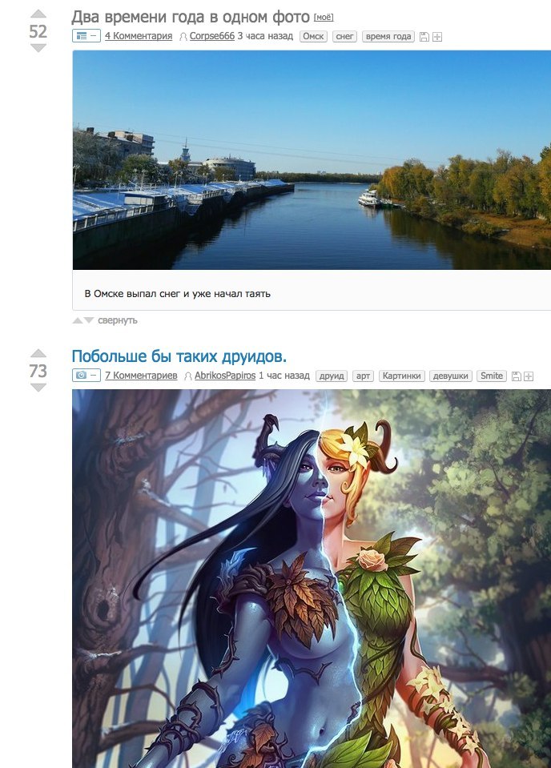The image size is (551, 768).
Task: Click plus icon next to 'время года' tag
Action: click(x=437, y=37)
